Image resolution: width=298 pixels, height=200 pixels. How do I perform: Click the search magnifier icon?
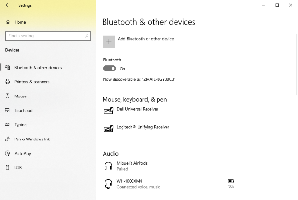(x=87, y=36)
